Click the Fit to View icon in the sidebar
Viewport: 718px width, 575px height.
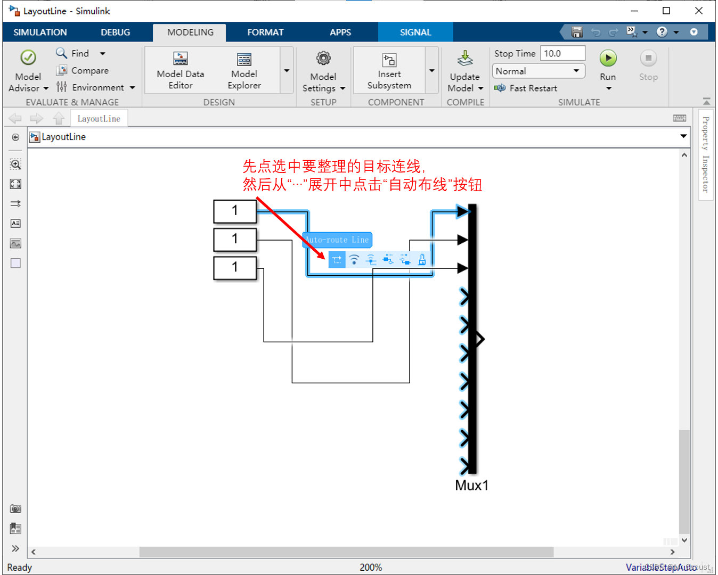coord(15,184)
